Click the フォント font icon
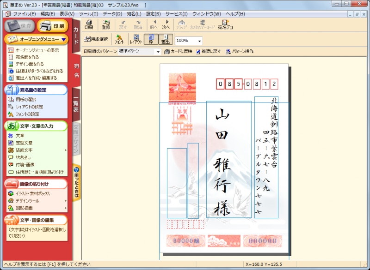 coord(119,39)
